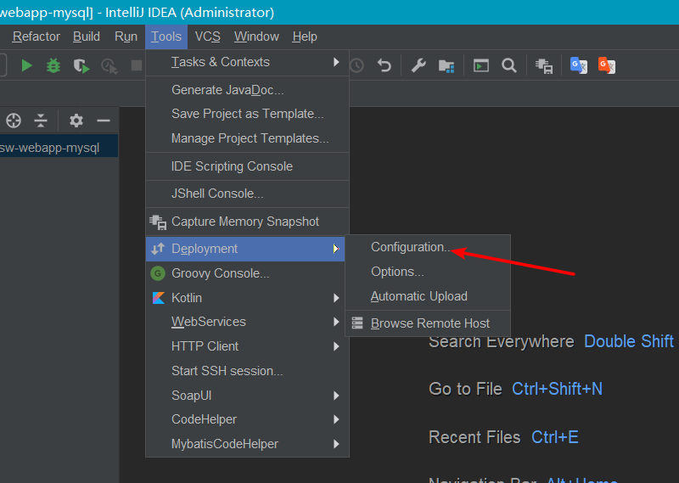Screen dimensions: 679x483
Task: Open the Refactor menu
Action: (36, 37)
